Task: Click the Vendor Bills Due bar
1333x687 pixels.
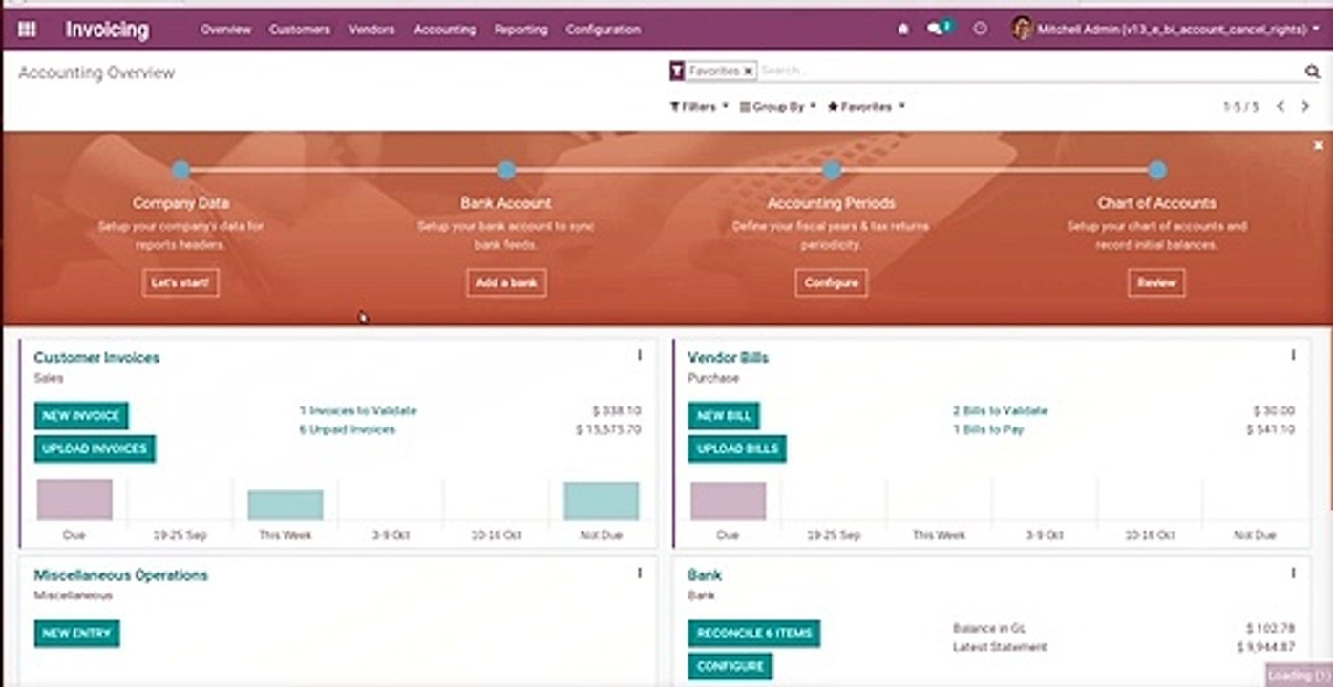Action: (x=728, y=501)
